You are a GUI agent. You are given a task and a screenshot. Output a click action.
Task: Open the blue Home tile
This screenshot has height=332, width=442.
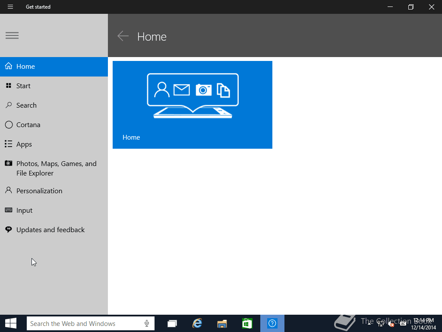[x=192, y=105]
